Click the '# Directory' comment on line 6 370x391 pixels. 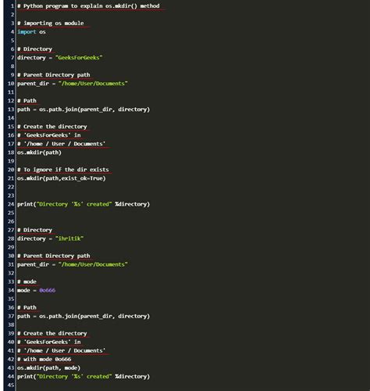pyautogui.click(x=34, y=49)
